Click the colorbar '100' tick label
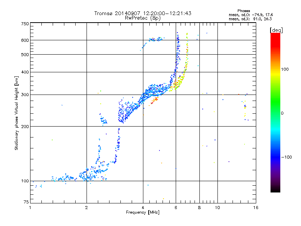Screen dimensions: 301x226 [x=285, y=69]
